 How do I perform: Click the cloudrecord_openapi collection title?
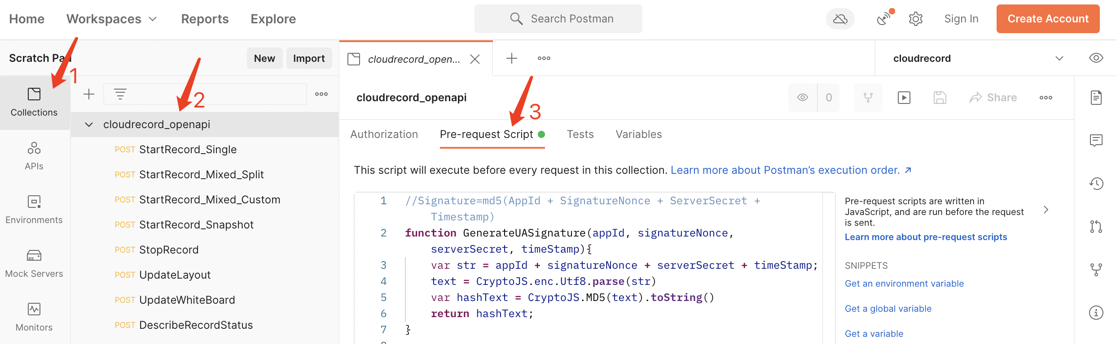[411, 98]
